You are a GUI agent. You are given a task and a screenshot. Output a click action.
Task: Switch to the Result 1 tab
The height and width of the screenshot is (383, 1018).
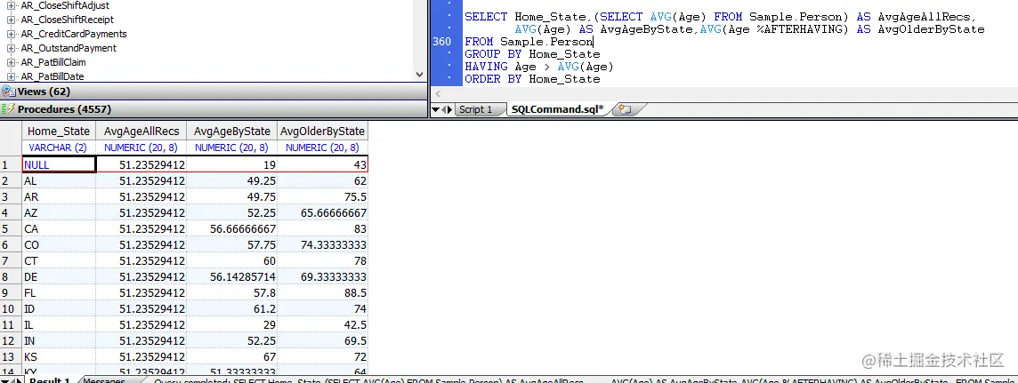pyautogui.click(x=49, y=380)
